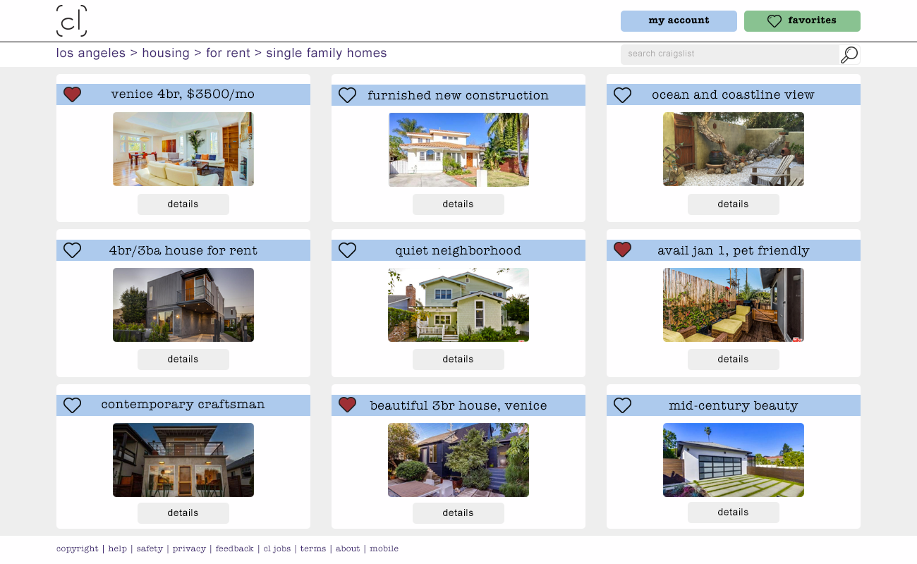Image resolution: width=917 pixels, height=564 pixels.
Task: Unfavorite the venice 4br, $3500/mo listing heart
Action: pos(72,94)
